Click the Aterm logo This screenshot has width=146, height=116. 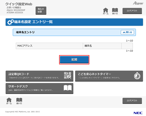(138, 3)
